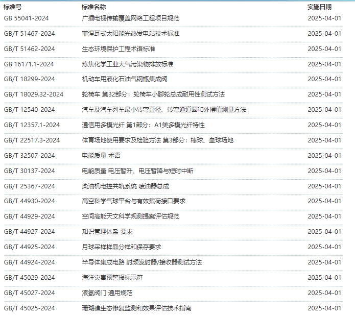Click 珊瑚礁生态修复监测和效果评估技术指南 title
The width and height of the screenshot is (355, 316).
pyautogui.click(x=136, y=308)
